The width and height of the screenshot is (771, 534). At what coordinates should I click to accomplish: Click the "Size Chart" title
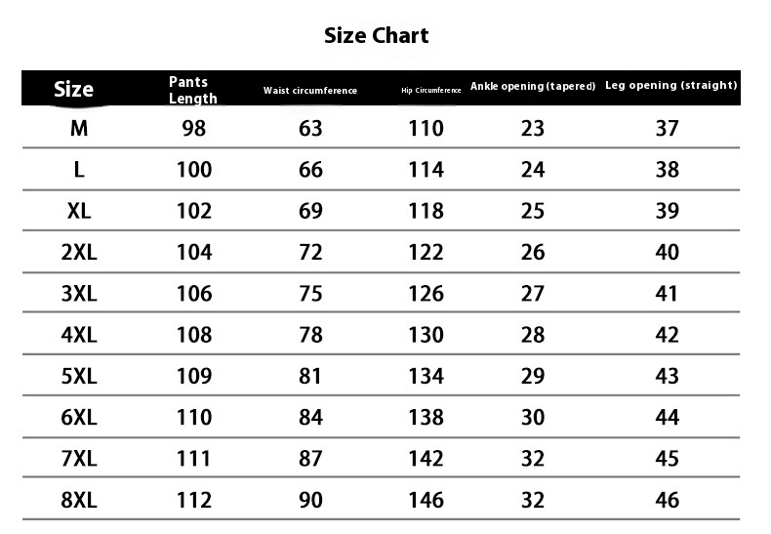[x=376, y=36]
